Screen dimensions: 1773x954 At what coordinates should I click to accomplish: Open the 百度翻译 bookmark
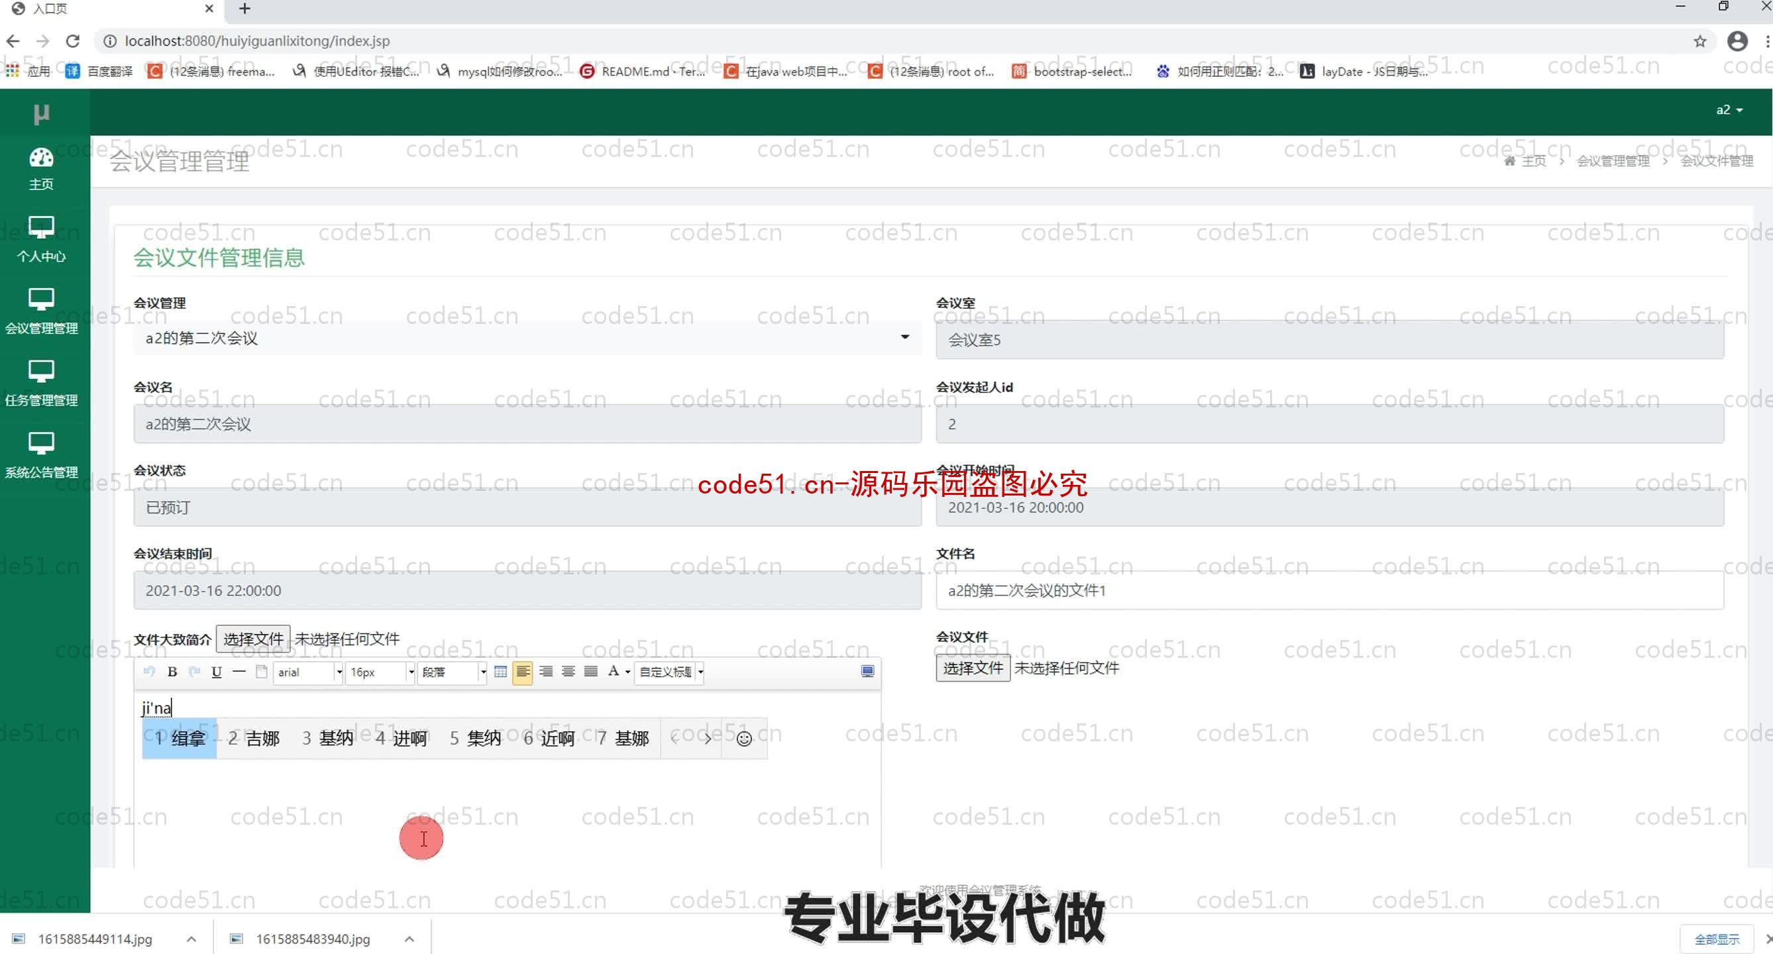point(99,72)
